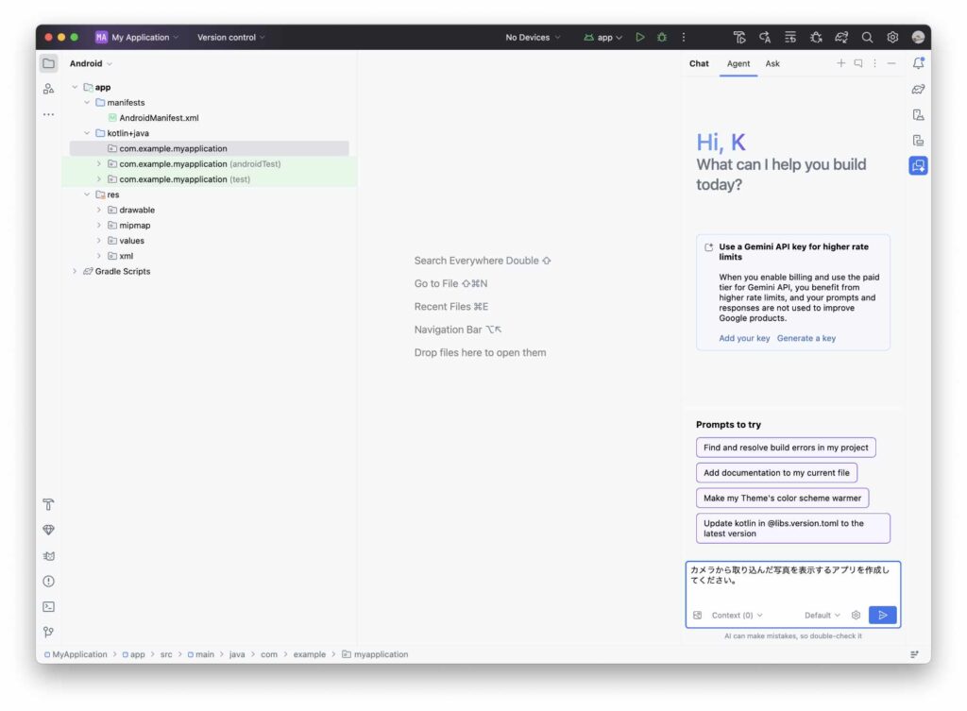Open the Git version control tool window
The height and width of the screenshot is (711, 967).
[x=48, y=633]
